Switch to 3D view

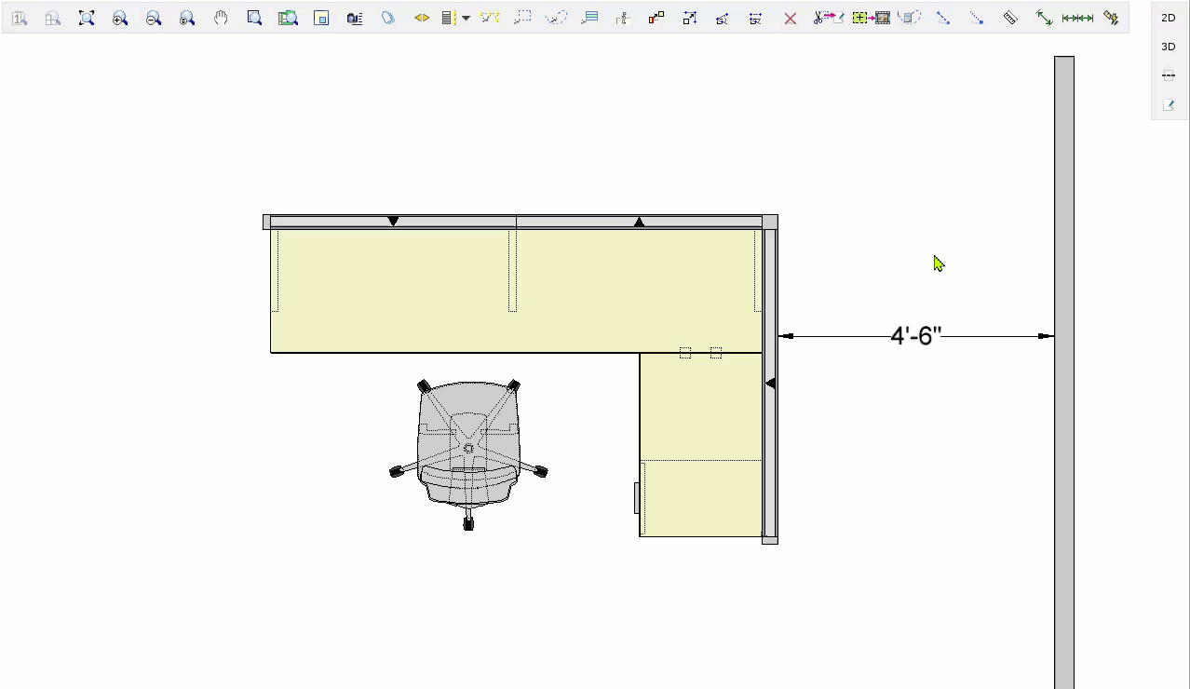pos(1169,47)
